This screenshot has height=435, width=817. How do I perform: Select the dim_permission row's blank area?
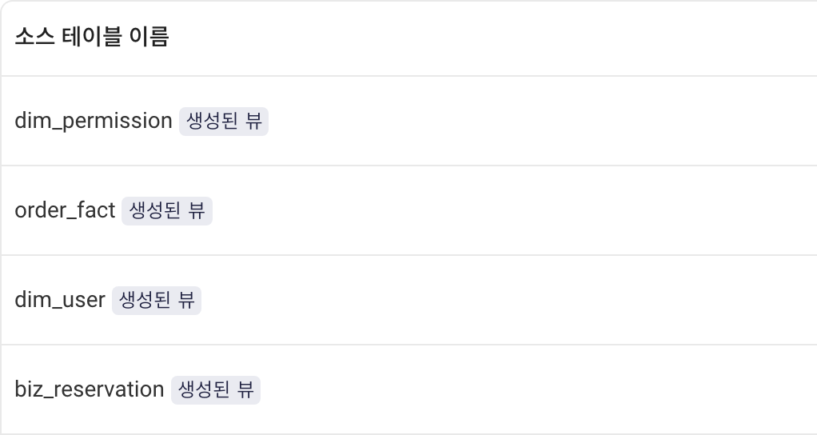coord(542,121)
